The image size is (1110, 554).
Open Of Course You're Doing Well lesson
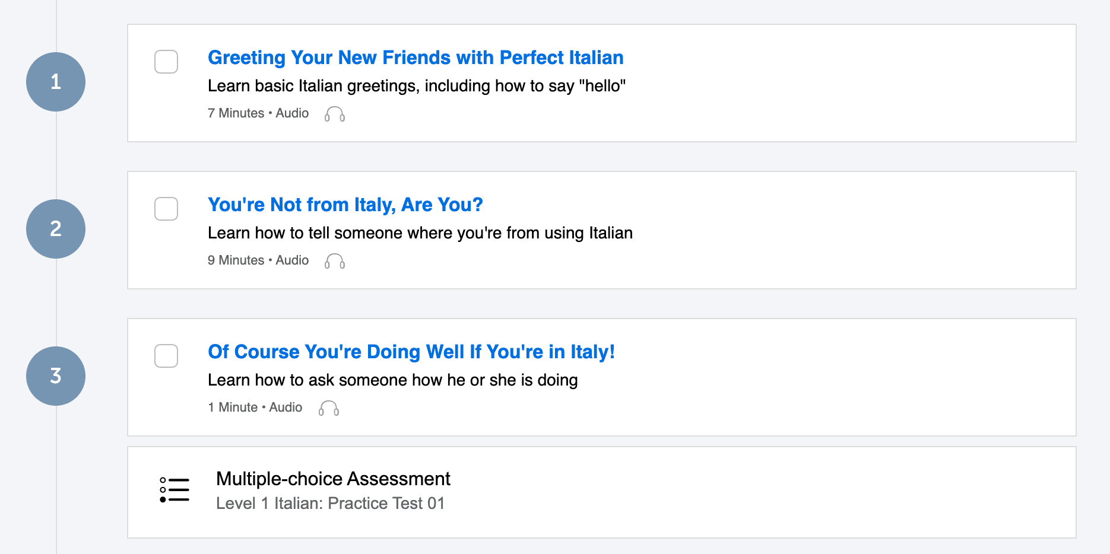[x=411, y=352]
